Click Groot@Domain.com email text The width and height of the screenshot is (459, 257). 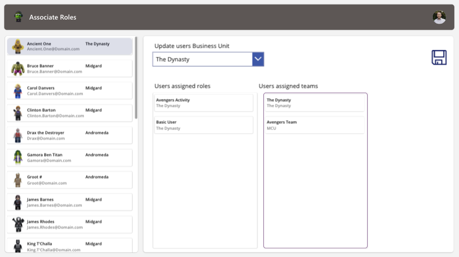(47, 183)
